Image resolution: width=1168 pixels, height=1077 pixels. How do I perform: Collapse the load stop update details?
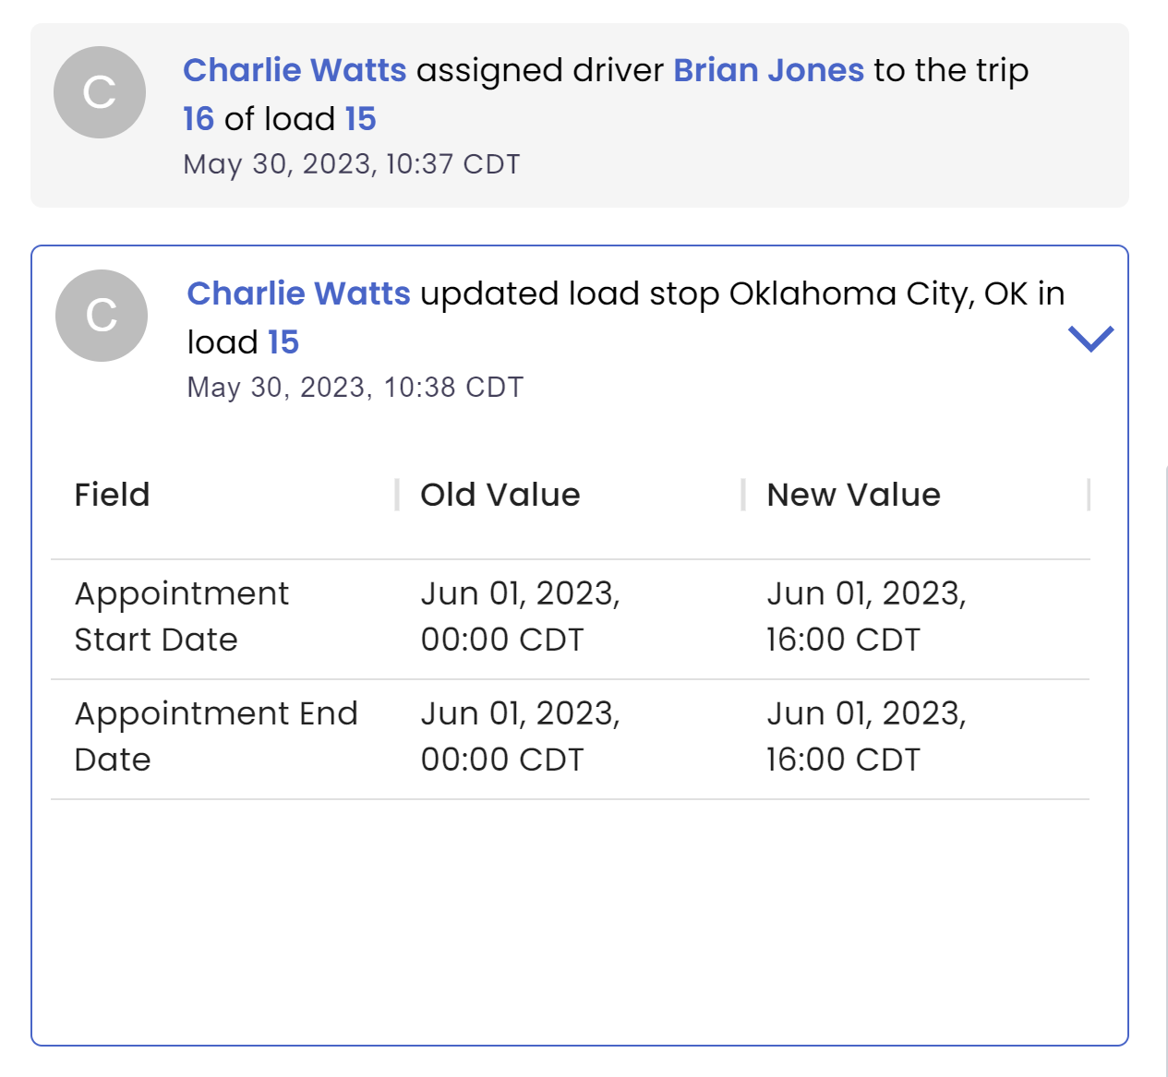1091,338
